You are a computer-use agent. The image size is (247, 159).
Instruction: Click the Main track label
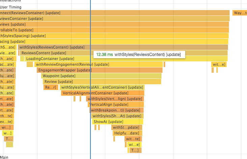pos(4,157)
